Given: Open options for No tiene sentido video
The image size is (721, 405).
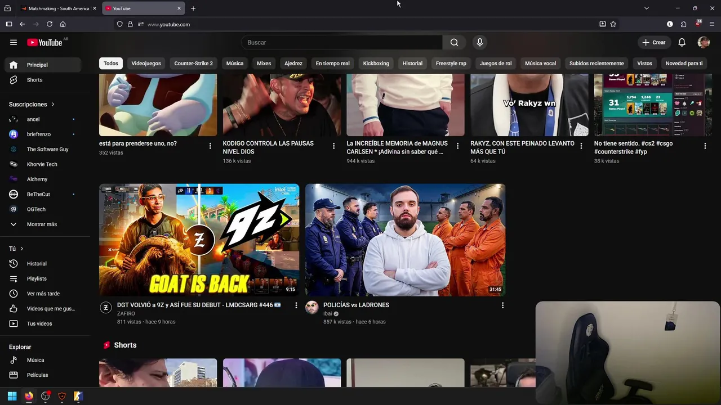Looking at the screenshot, I should [x=705, y=146].
